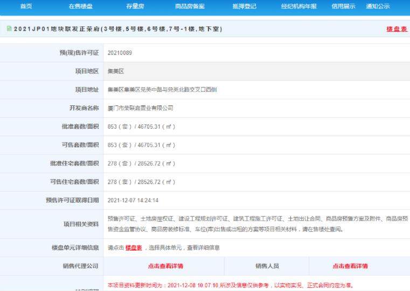
Task: Click the 项目地区 value 集美区
Action: pyautogui.click(x=116, y=71)
